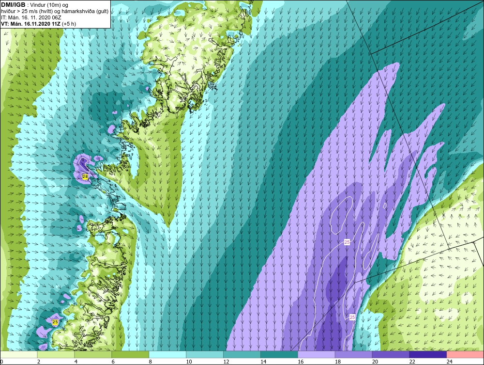
Task: Click the legend label 12
Action: 226,362
